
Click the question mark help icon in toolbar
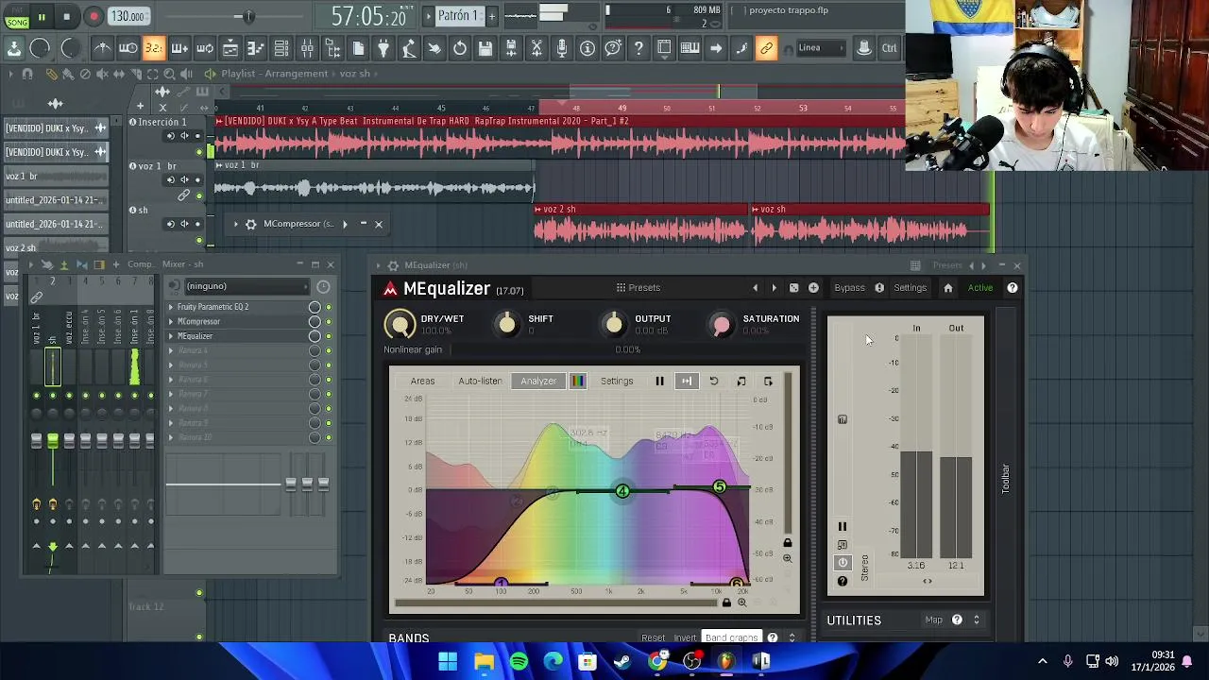pyautogui.click(x=639, y=48)
